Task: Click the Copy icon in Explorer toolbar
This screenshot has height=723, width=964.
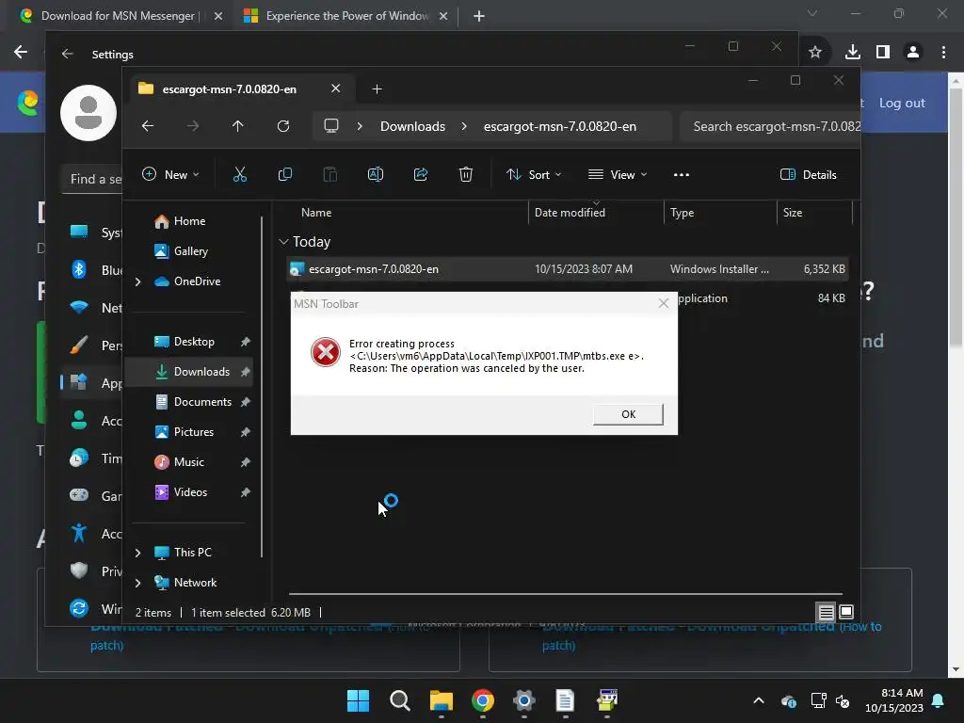Action: coord(284,174)
